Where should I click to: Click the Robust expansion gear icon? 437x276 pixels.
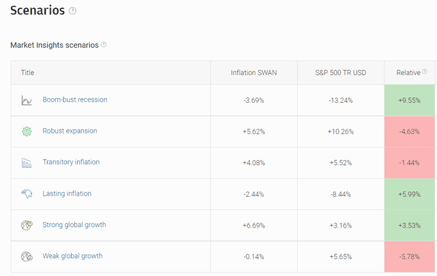27,132
